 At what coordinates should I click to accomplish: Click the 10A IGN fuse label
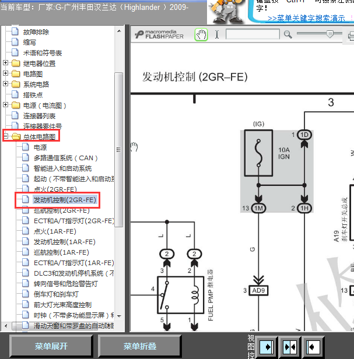tap(284, 153)
